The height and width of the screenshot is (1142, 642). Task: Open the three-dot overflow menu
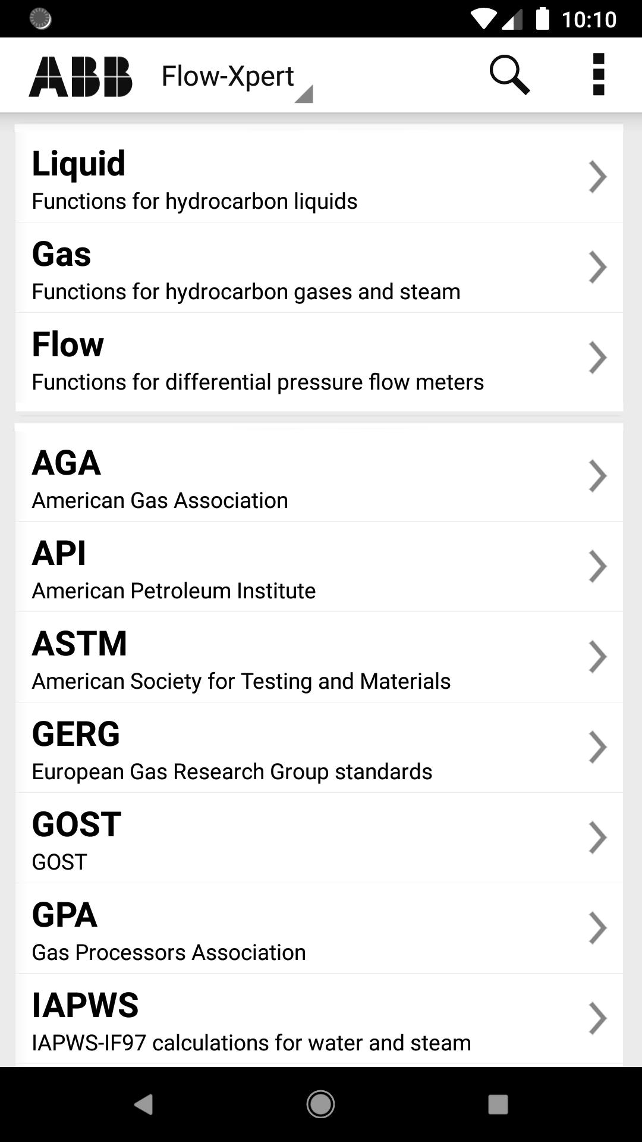click(599, 75)
